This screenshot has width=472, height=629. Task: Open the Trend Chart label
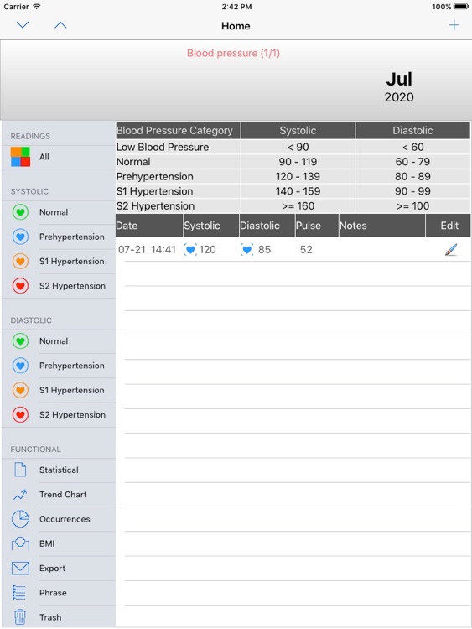tap(63, 494)
